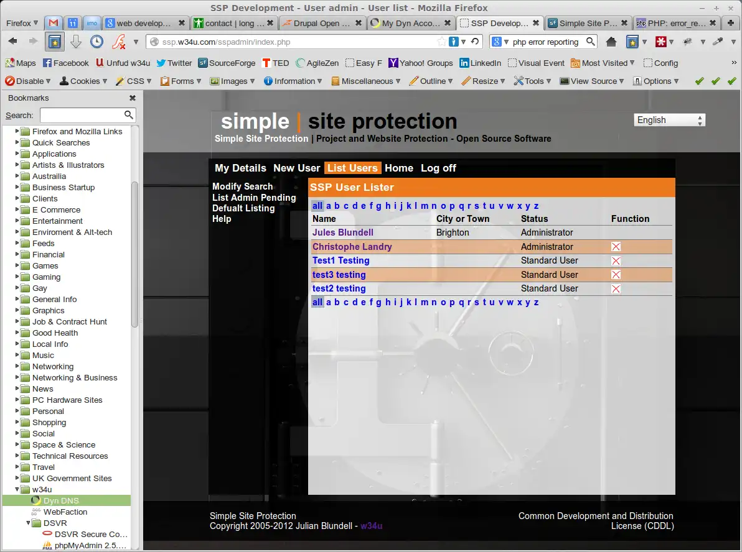Open the CSS web developer menu
Image resolution: width=742 pixels, height=552 pixels.
point(134,81)
